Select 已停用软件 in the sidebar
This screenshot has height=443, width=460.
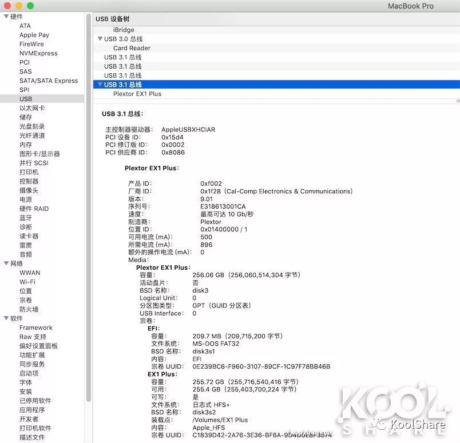tap(35, 401)
